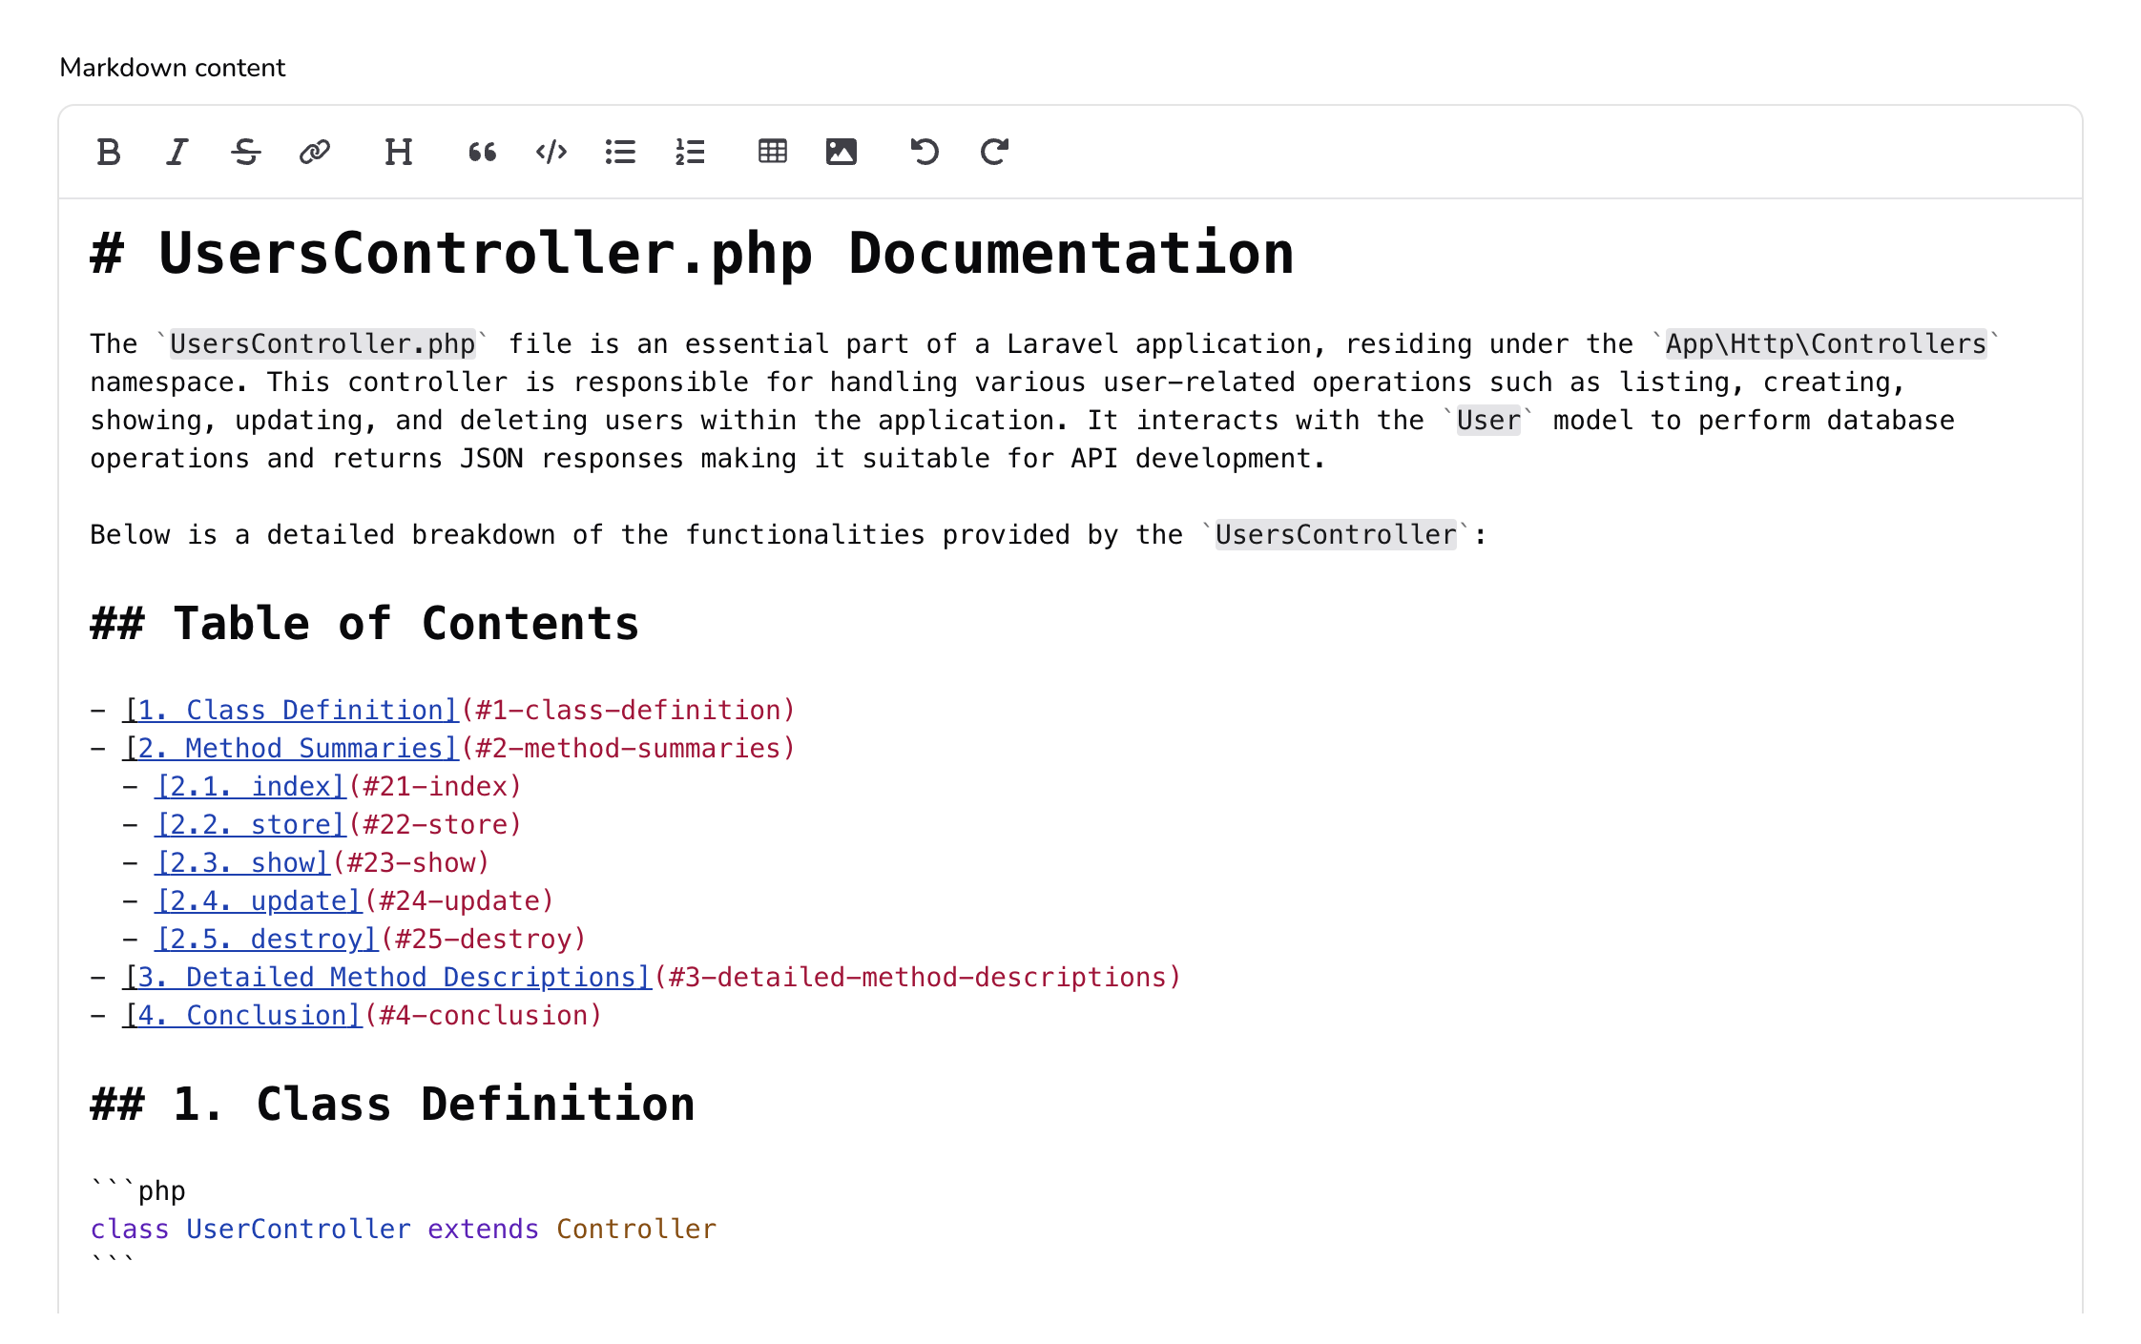Click the '(#3-detailed-method-descriptions)' anchor text
Viewport: 2141px width, 1344px height.
918,978
